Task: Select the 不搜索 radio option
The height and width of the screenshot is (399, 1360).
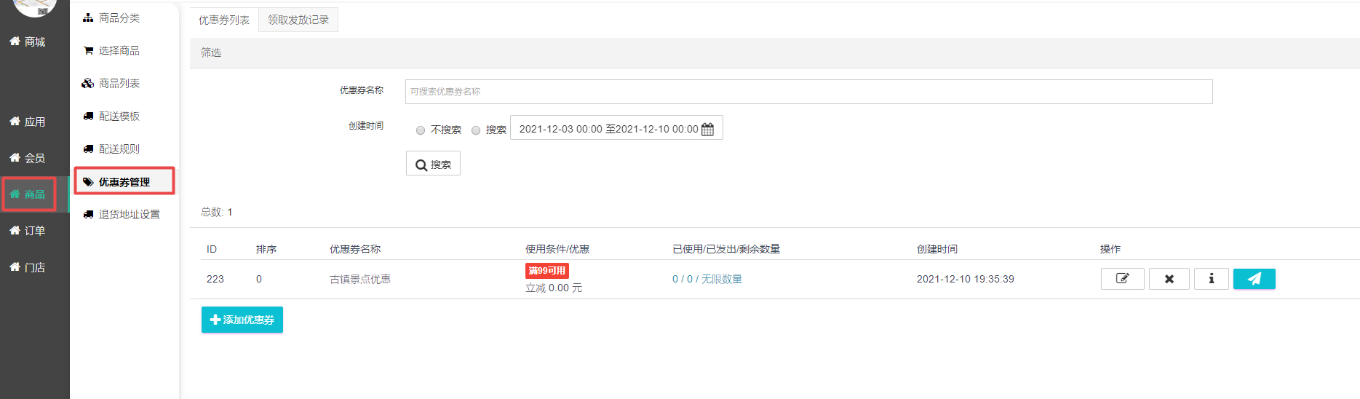Action: coord(421,130)
